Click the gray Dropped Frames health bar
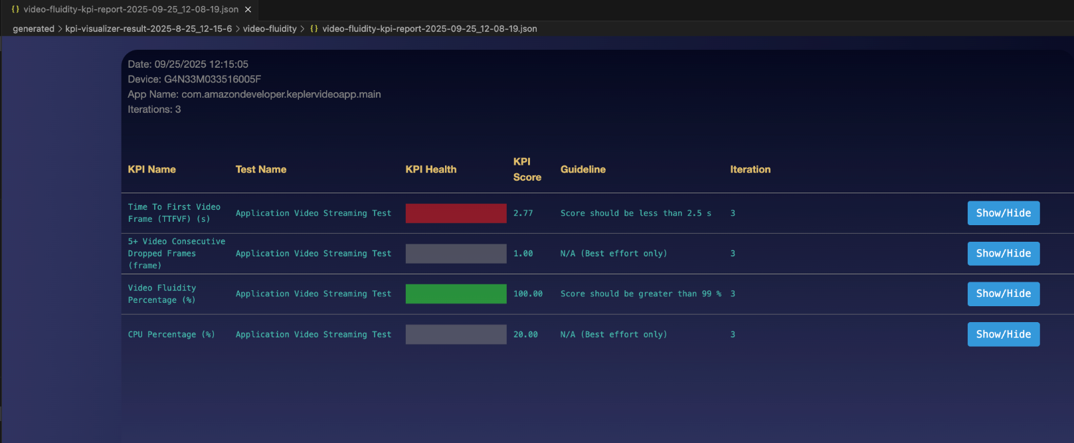Viewport: 1074px width, 443px height. 456,254
